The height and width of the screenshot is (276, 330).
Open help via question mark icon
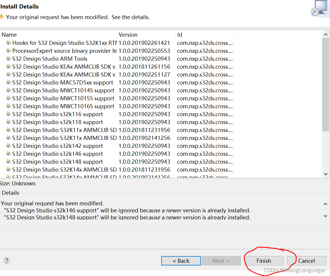click(x=7, y=261)
